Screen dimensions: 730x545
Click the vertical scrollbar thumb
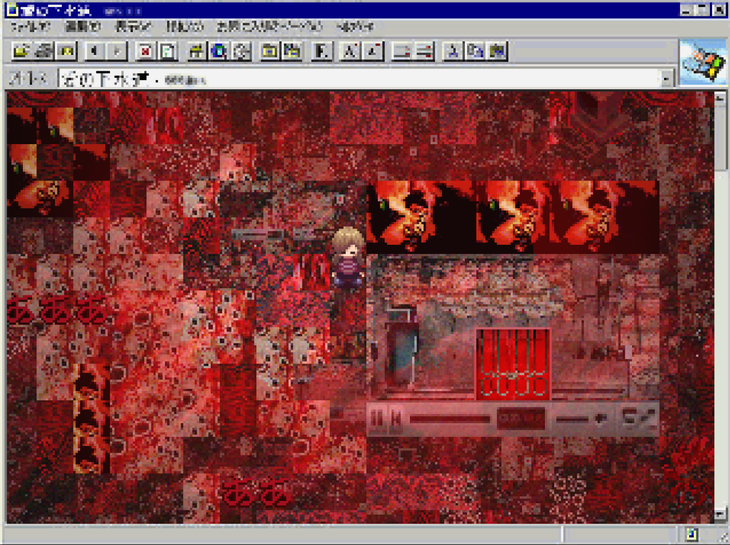(x=720, y=139)
